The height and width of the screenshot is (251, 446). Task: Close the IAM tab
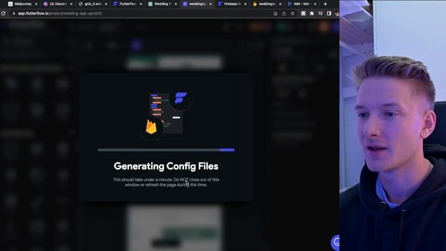pos(315,4)
